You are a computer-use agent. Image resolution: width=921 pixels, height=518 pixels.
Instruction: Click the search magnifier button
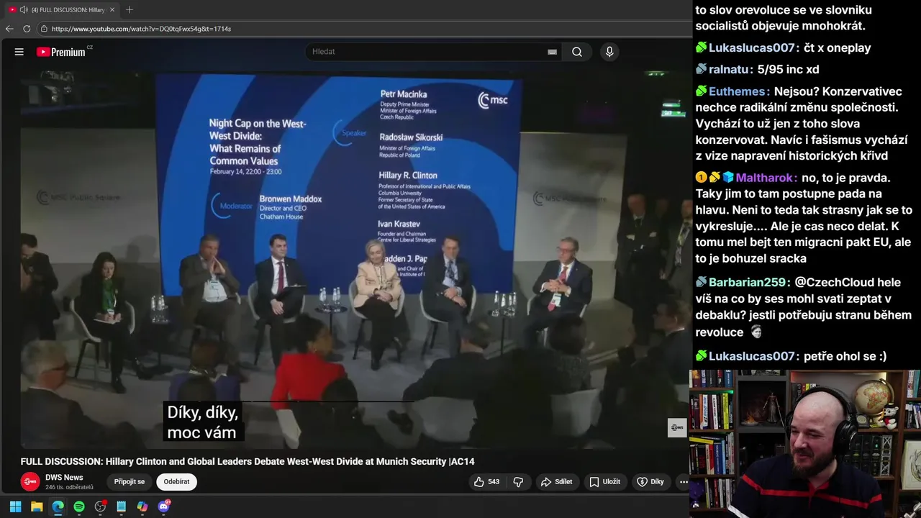tap(577, 52)
